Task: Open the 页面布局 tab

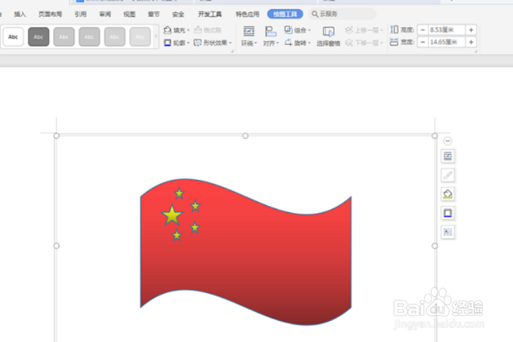Action: tap(50, 14)
